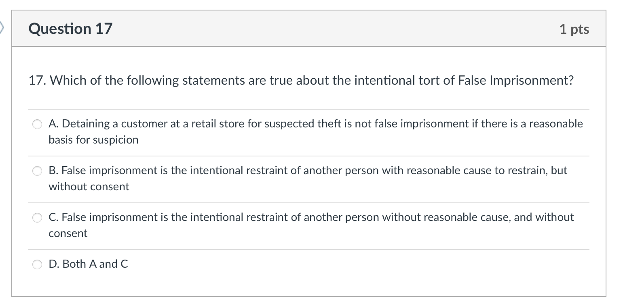Select radio button for answer C
The image size is (642, 304).
pos(37,217)
